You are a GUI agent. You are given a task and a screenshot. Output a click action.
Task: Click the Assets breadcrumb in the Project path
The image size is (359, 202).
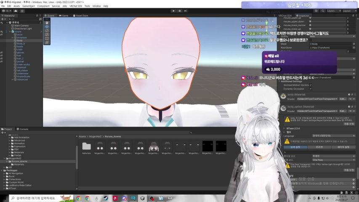coord(82,136)
